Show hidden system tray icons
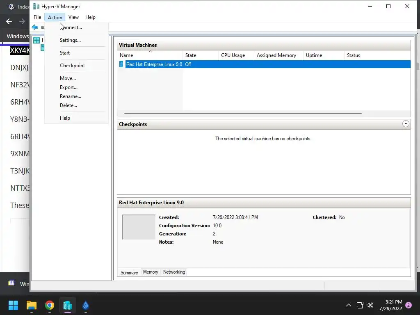Screen dimensions: 420x315 pyautogui.click(x=349, y=305)
